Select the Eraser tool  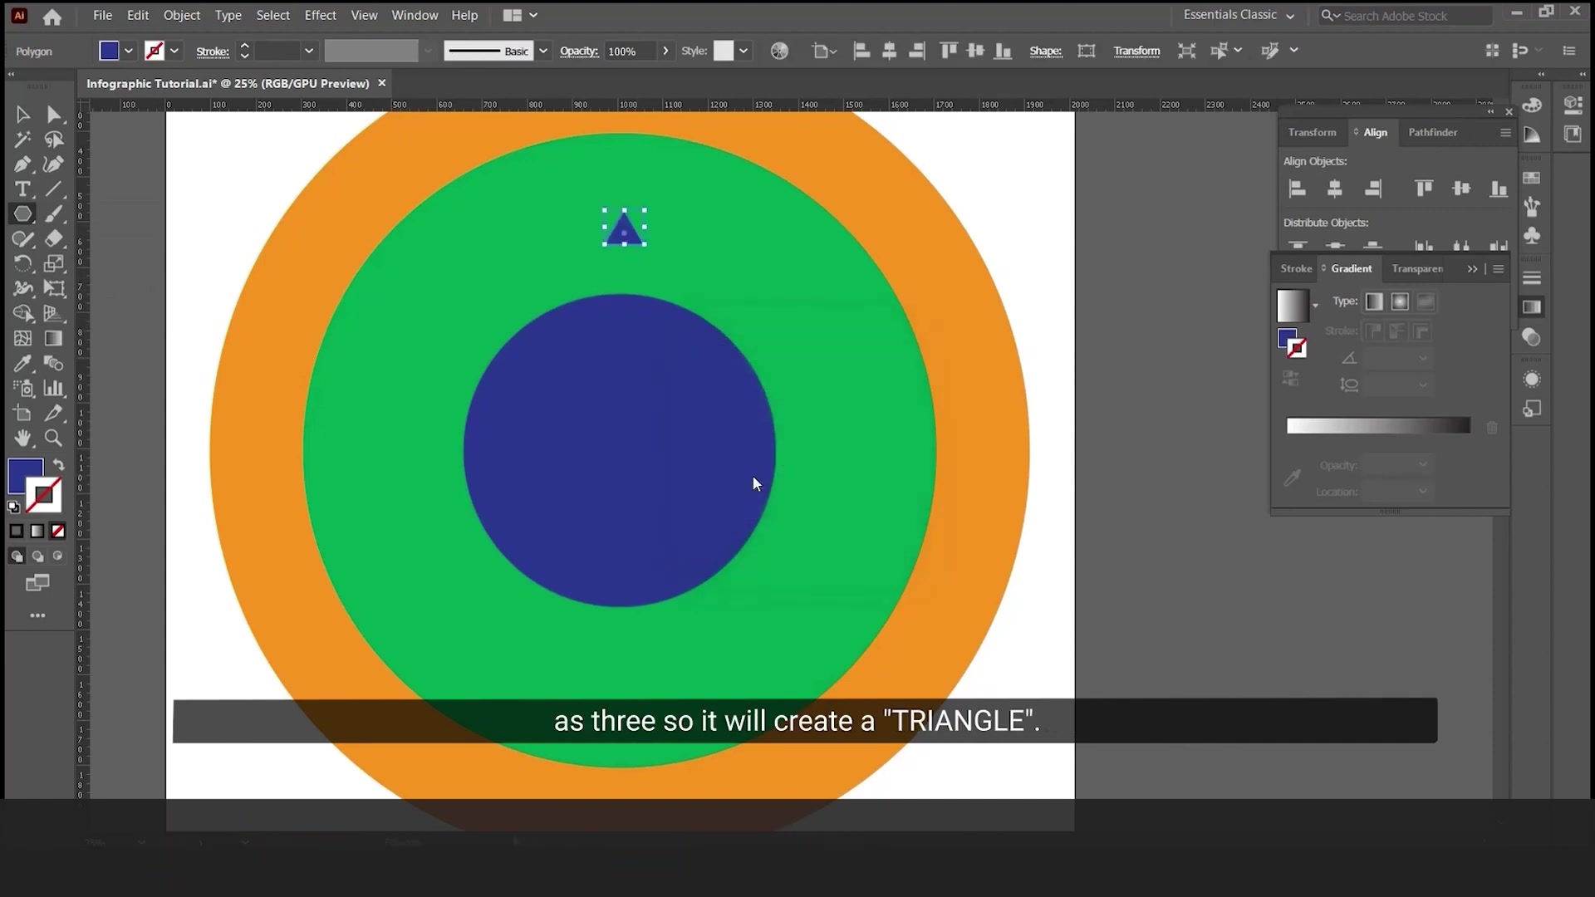(54, 239)
